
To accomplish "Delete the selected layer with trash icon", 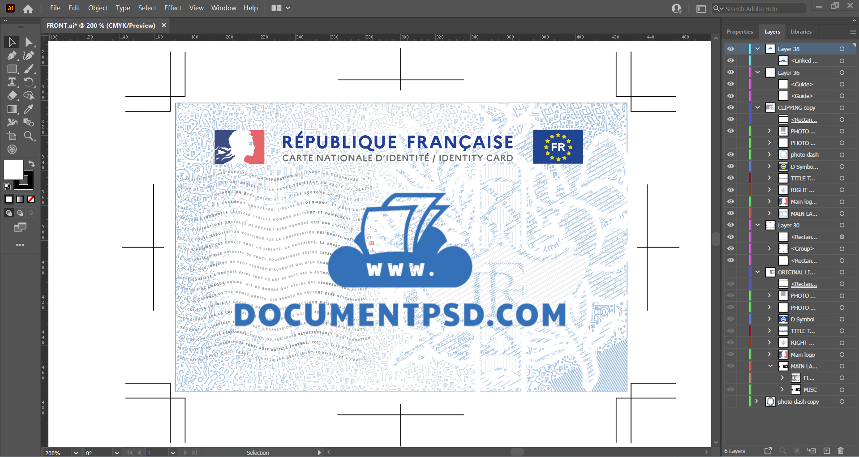I will [x=841, y=451].
